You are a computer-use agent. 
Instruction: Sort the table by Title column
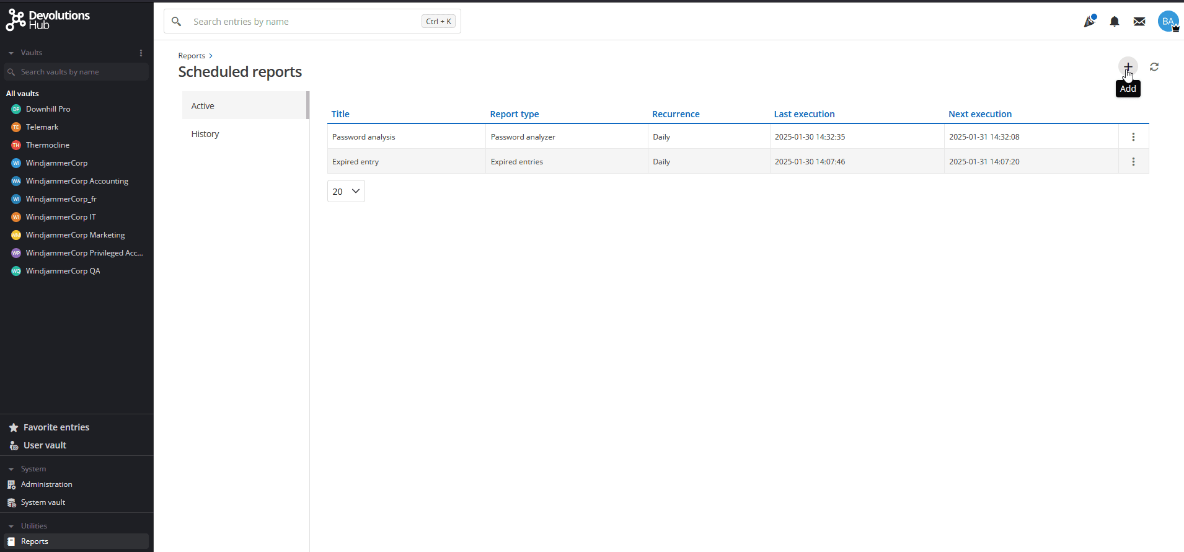coord(340,114)
